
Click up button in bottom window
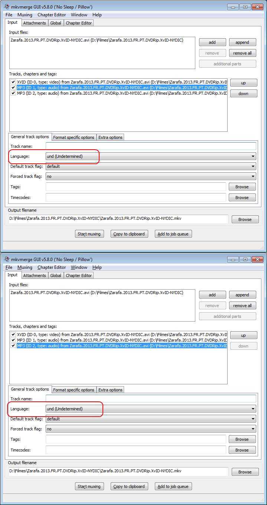[x=243, y=335]
